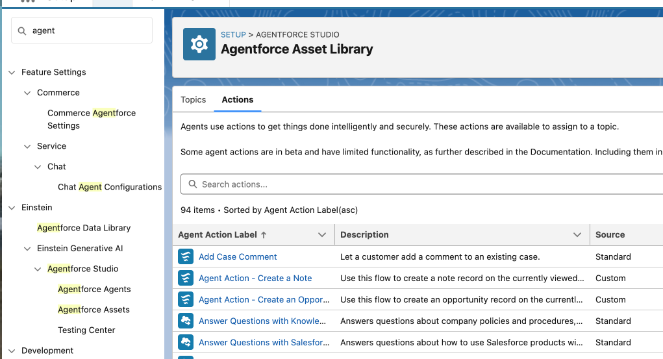
Task: Click the Search actions input field
Action: tap(422, 184)
